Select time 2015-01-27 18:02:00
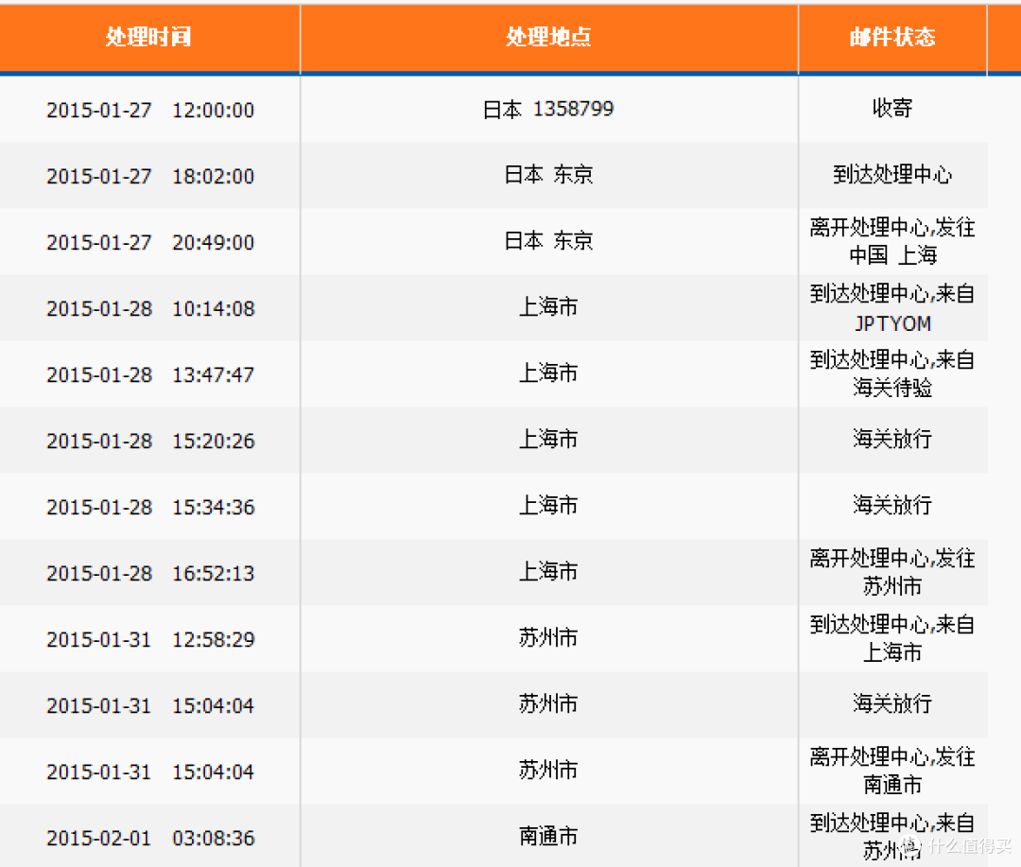Viewport: 1021px width, 867px height. (150, 177)
